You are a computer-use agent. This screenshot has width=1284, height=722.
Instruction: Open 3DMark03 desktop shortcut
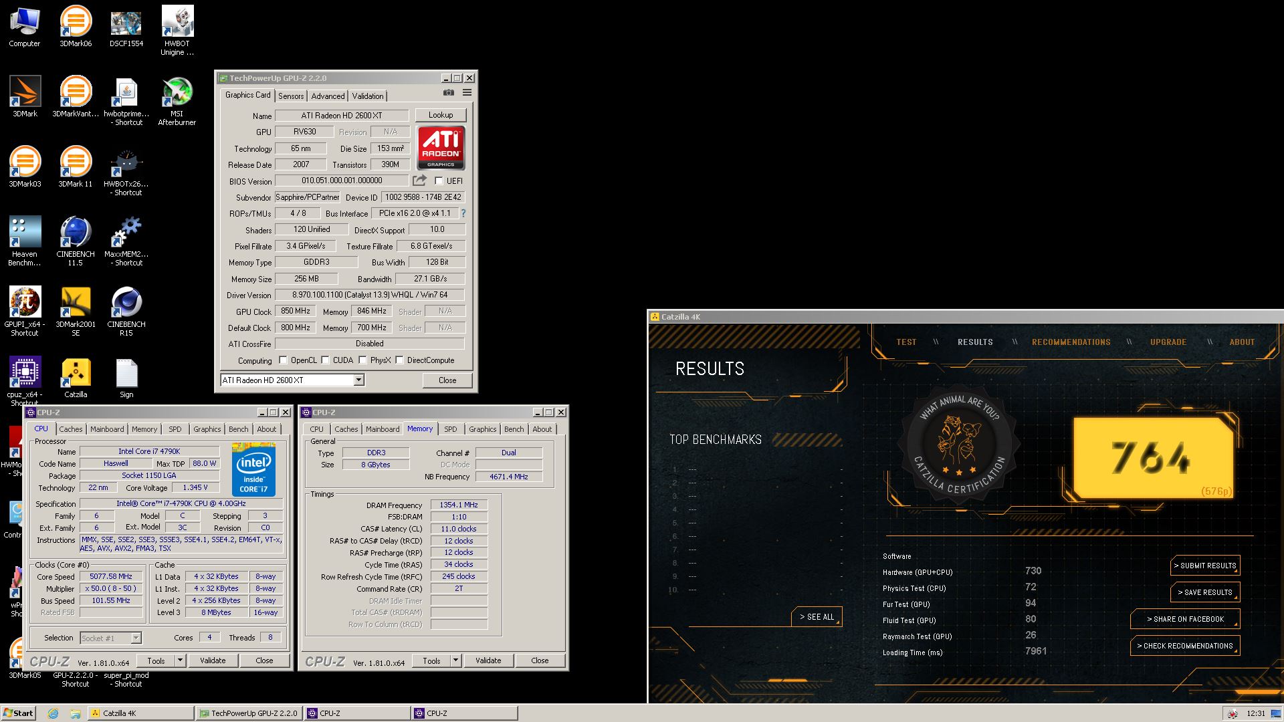(x=25, y=167)
